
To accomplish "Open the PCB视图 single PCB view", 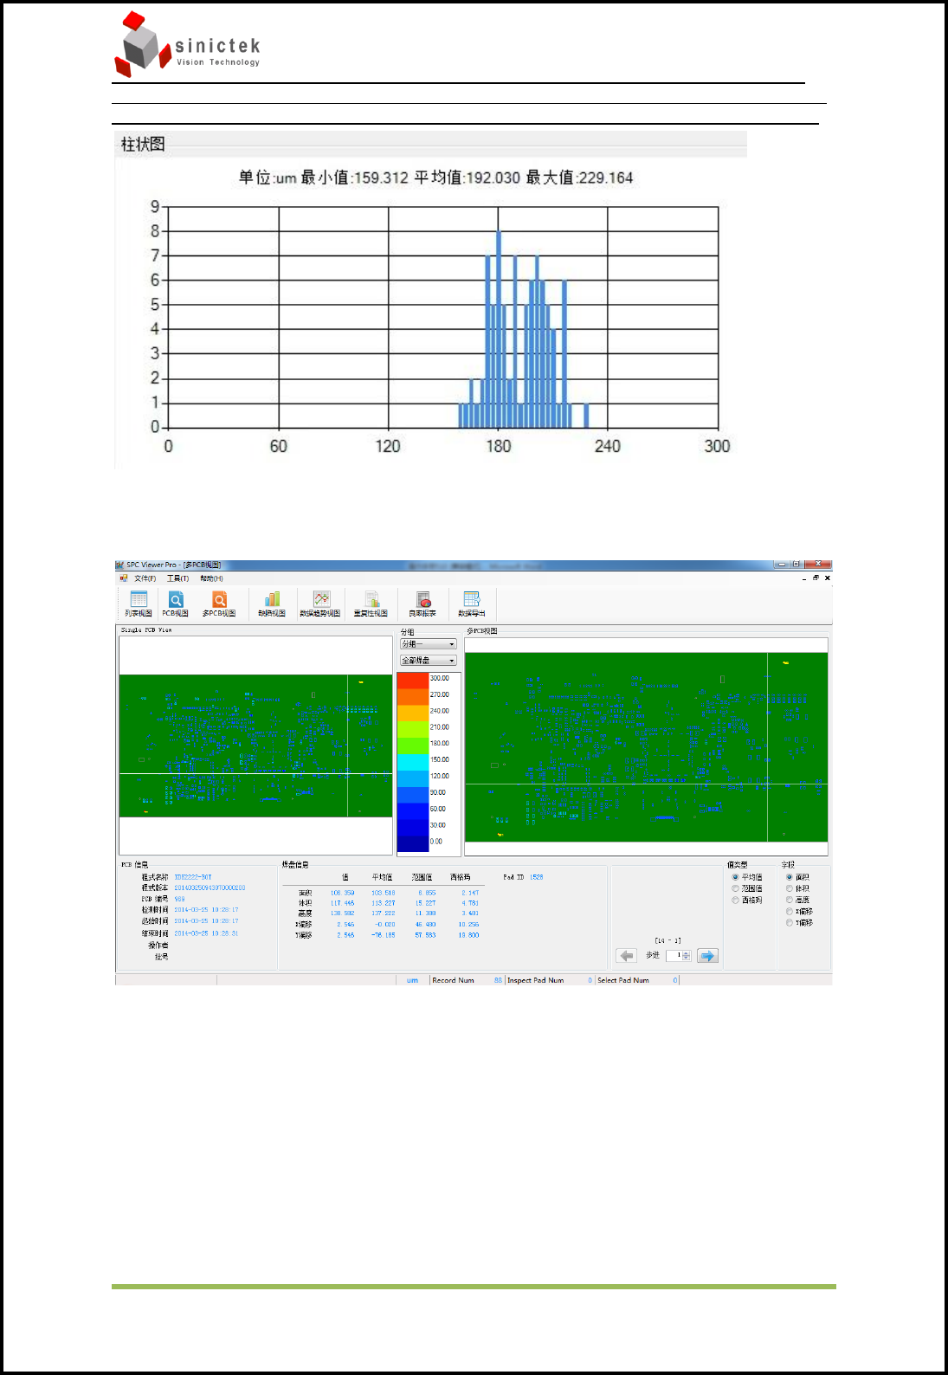I will pos(176,604).
